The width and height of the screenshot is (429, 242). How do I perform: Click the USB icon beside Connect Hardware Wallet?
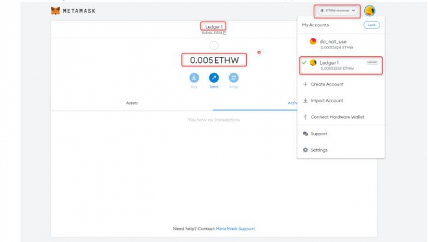point(305,117)
